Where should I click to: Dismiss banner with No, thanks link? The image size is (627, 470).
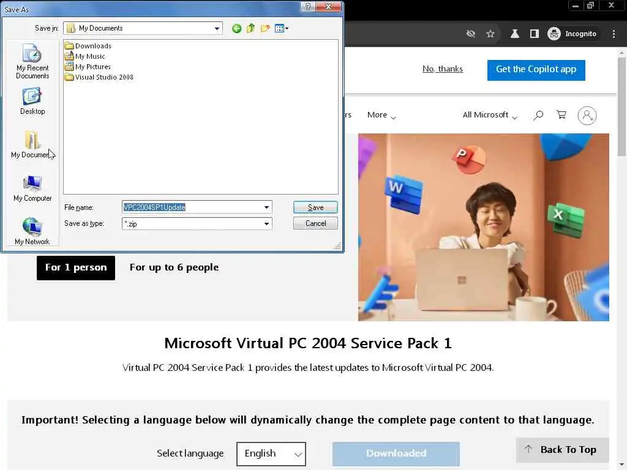(x=443, y=69)
